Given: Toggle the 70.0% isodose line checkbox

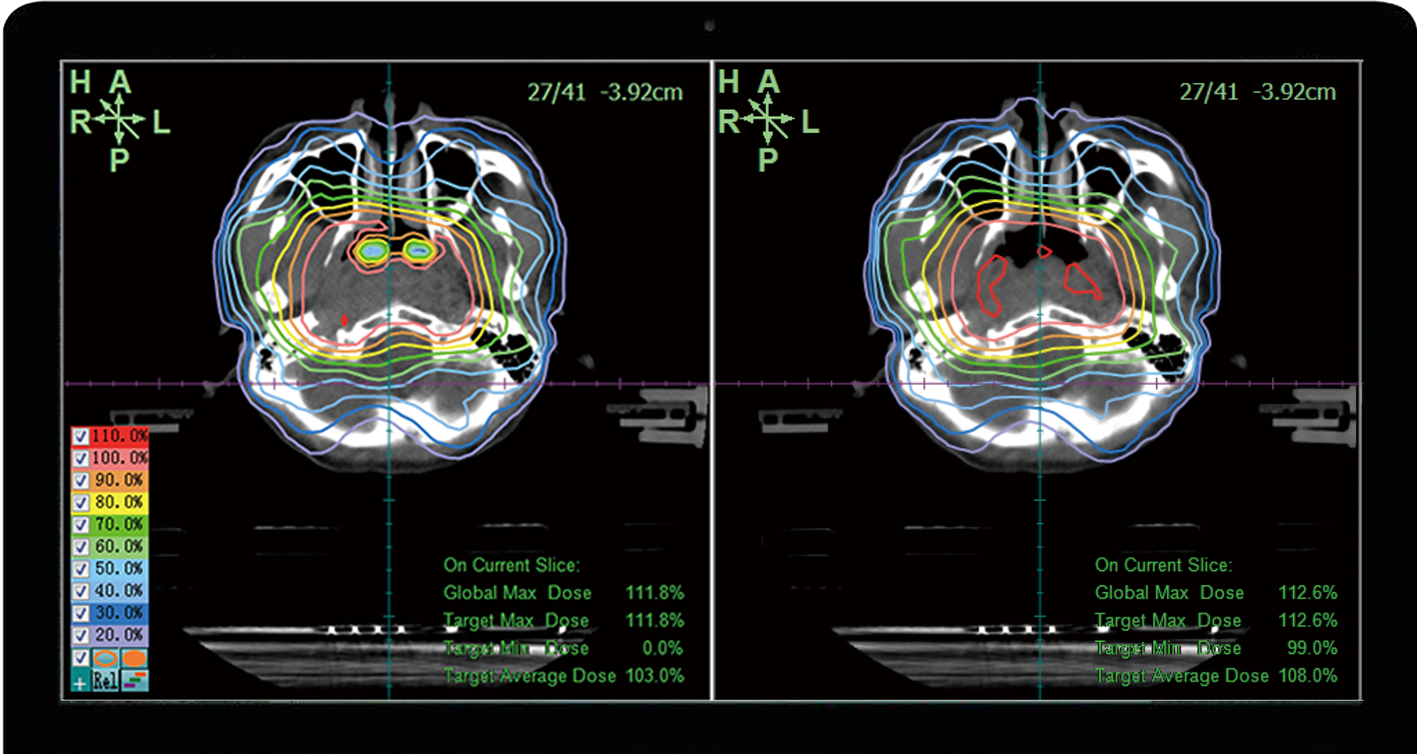Looking at the screenshot, I should pos(81,525).
